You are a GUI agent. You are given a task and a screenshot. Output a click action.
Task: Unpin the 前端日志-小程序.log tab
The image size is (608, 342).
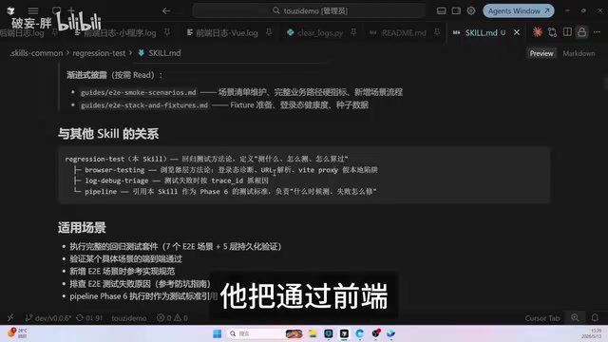167,33
